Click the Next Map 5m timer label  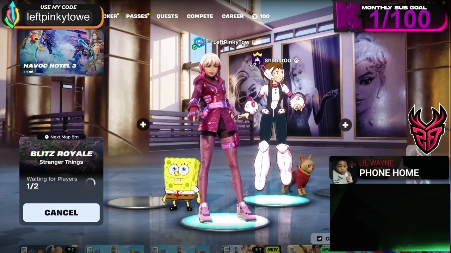click(x=62, y=137)
